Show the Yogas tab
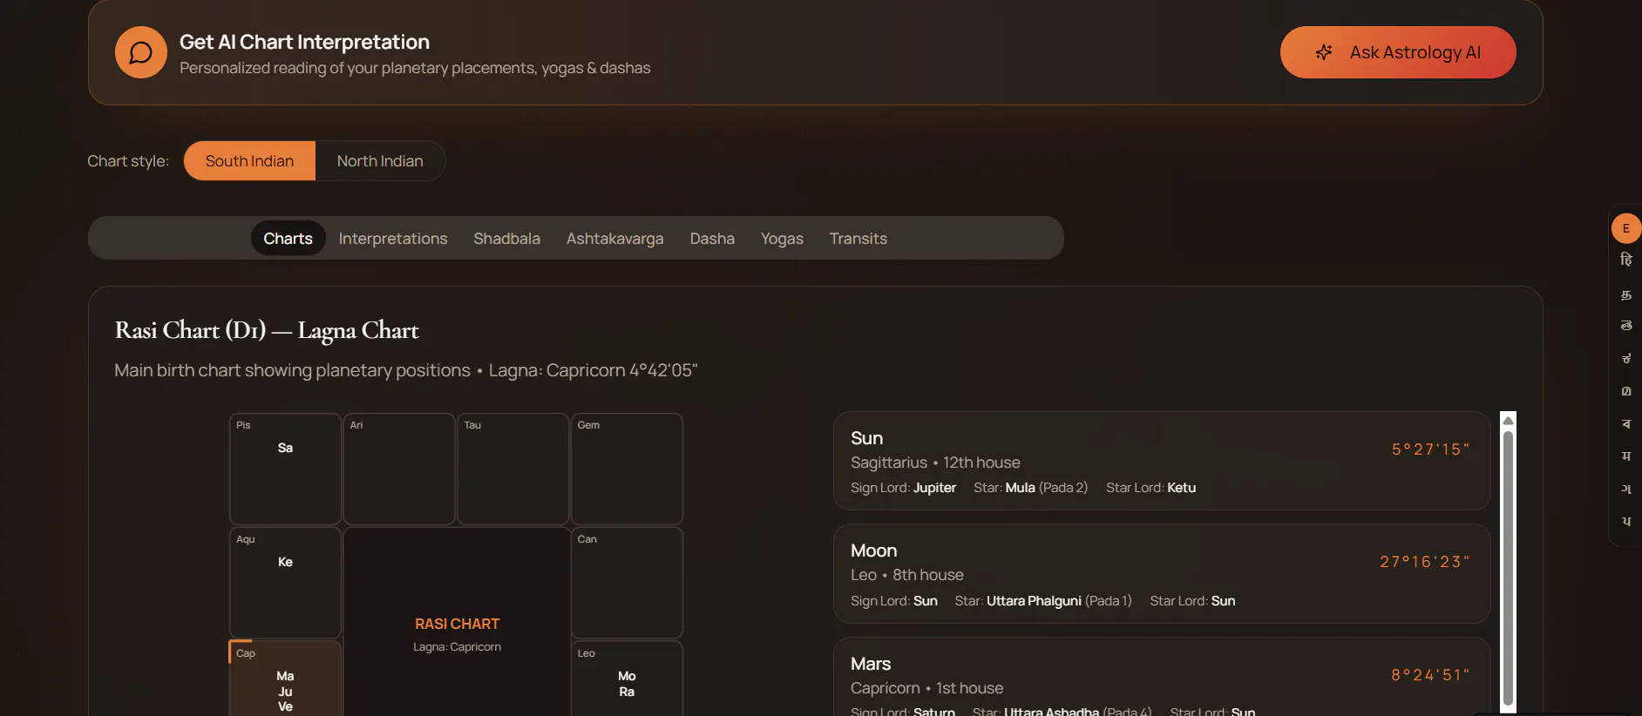Viewport: 1642px width, 716px height. 782,238
